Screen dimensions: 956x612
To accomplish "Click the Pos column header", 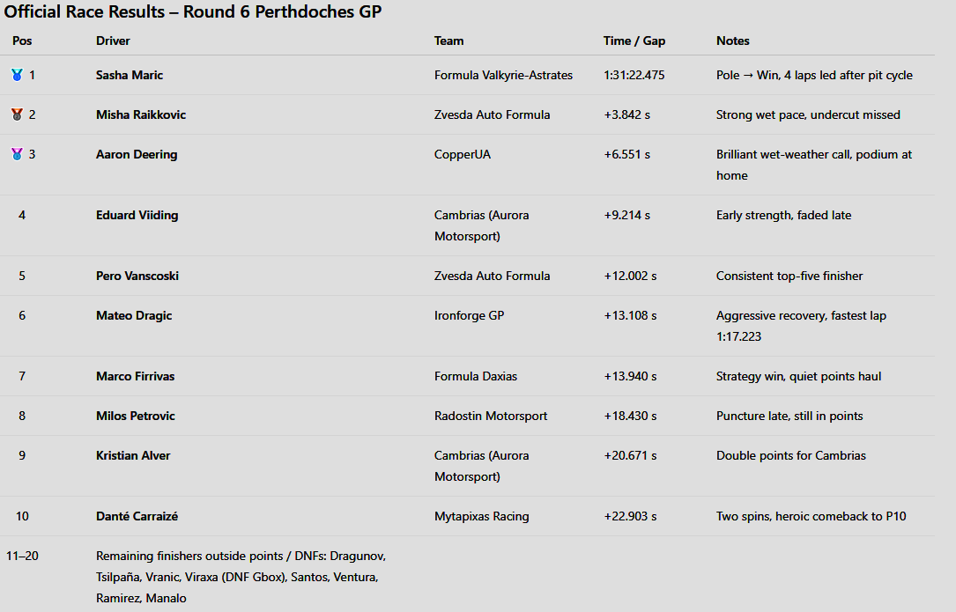I will coord(22,41).
